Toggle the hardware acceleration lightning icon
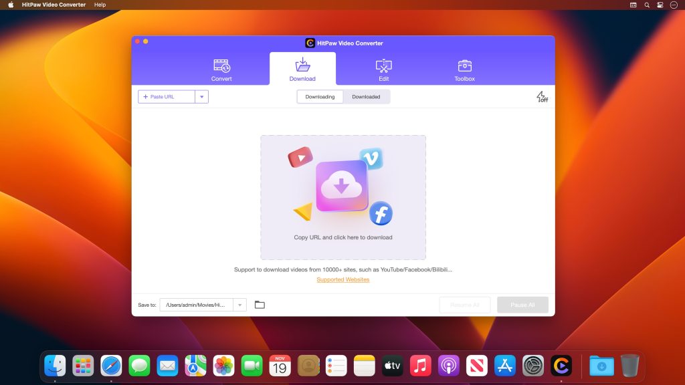The image size is (685, 385). 542,96
